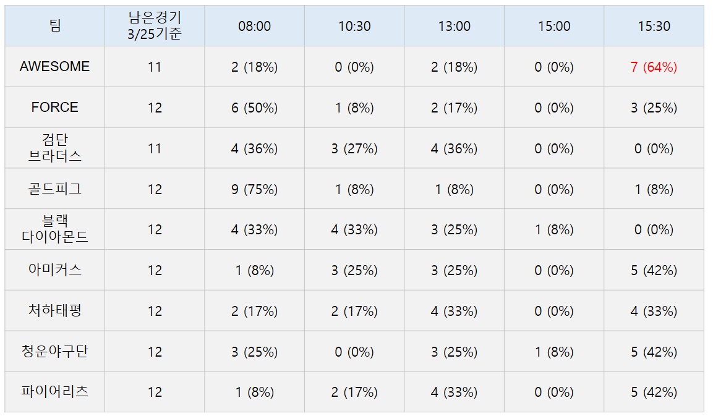Click the 팀 header cell
This screenshot has width=713, height=416.
tap(54, 26)
